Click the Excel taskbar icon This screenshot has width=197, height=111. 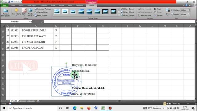103,108
